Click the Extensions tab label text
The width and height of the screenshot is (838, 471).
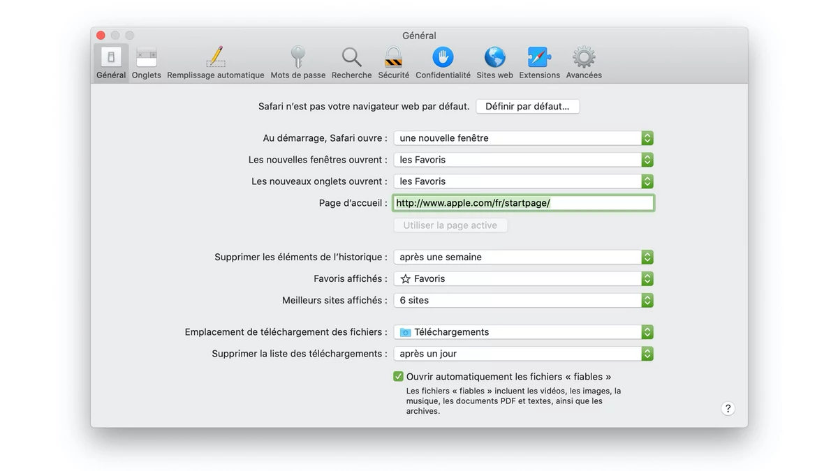[539, 75]
